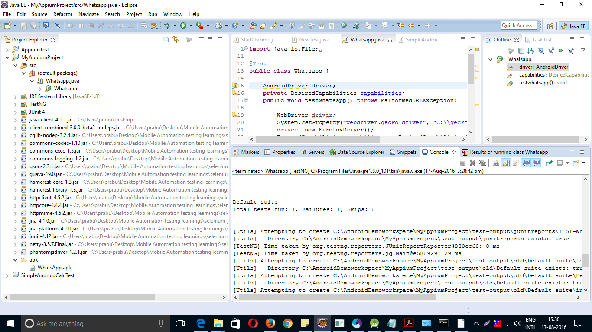Open Project Explorer View Menu triangle
The width and height of the screenshot is (592, 332).
click(202, 39)
